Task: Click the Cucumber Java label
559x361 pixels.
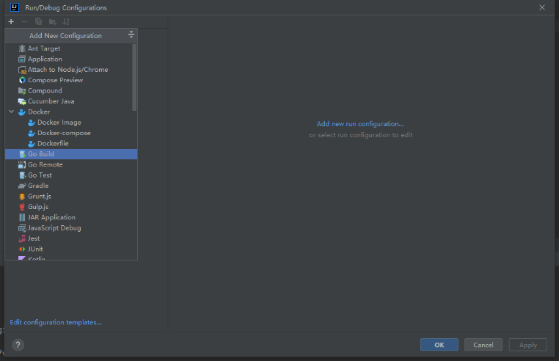Action: (51, 101)
